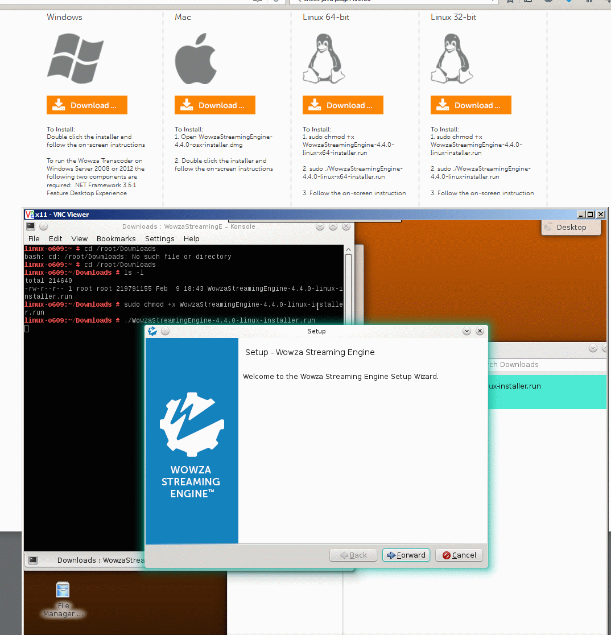
Task: Open the Konsole window menu terminal icon
Action: [x=31, y=226]
